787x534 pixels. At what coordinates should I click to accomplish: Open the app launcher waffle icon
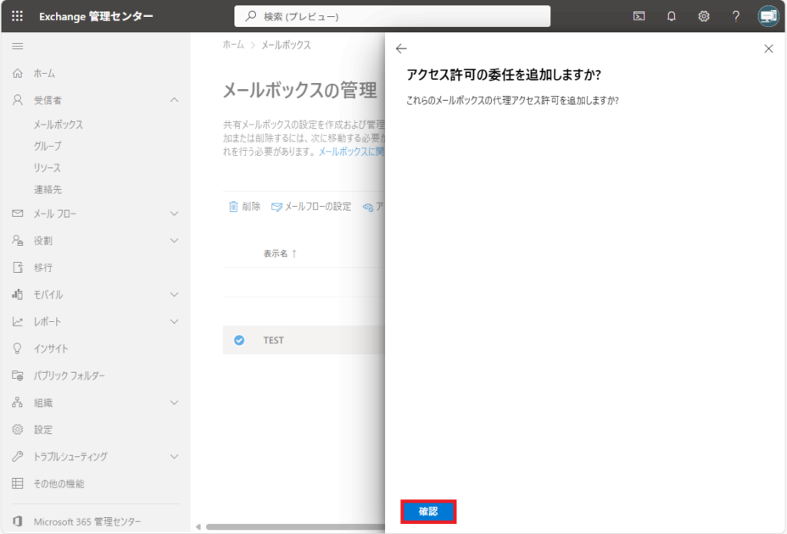pyautogui.click(x=17, y=16)
